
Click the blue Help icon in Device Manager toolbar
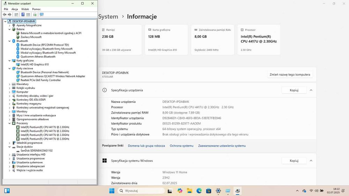point(23,14)
